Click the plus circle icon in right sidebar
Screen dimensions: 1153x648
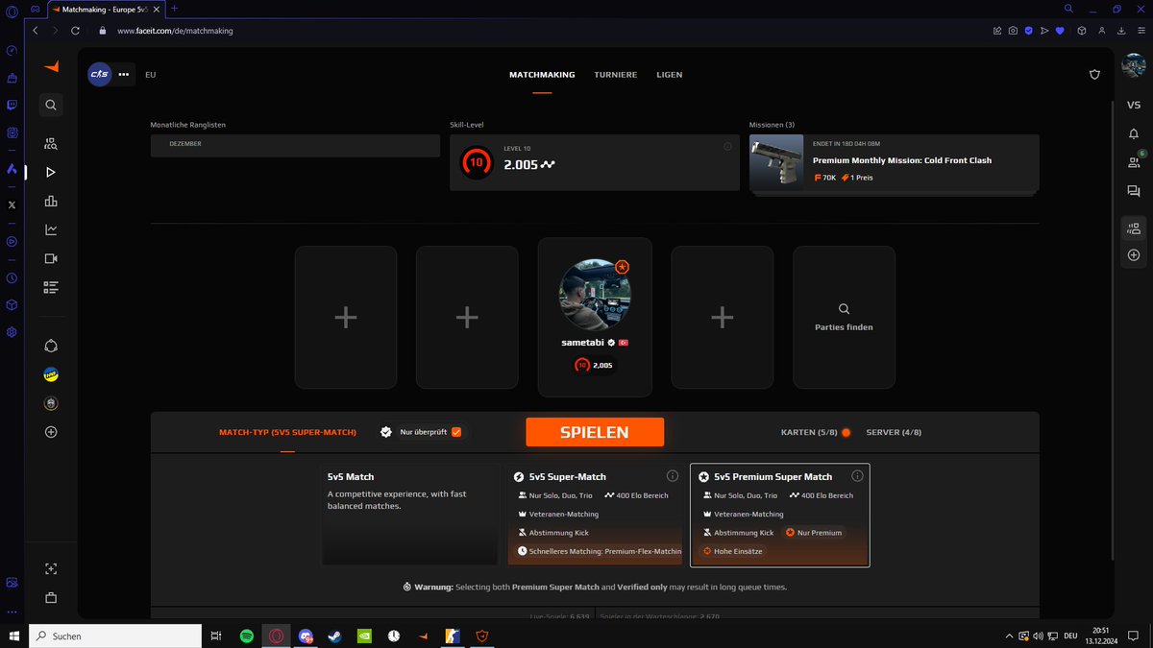(1134, 255)
